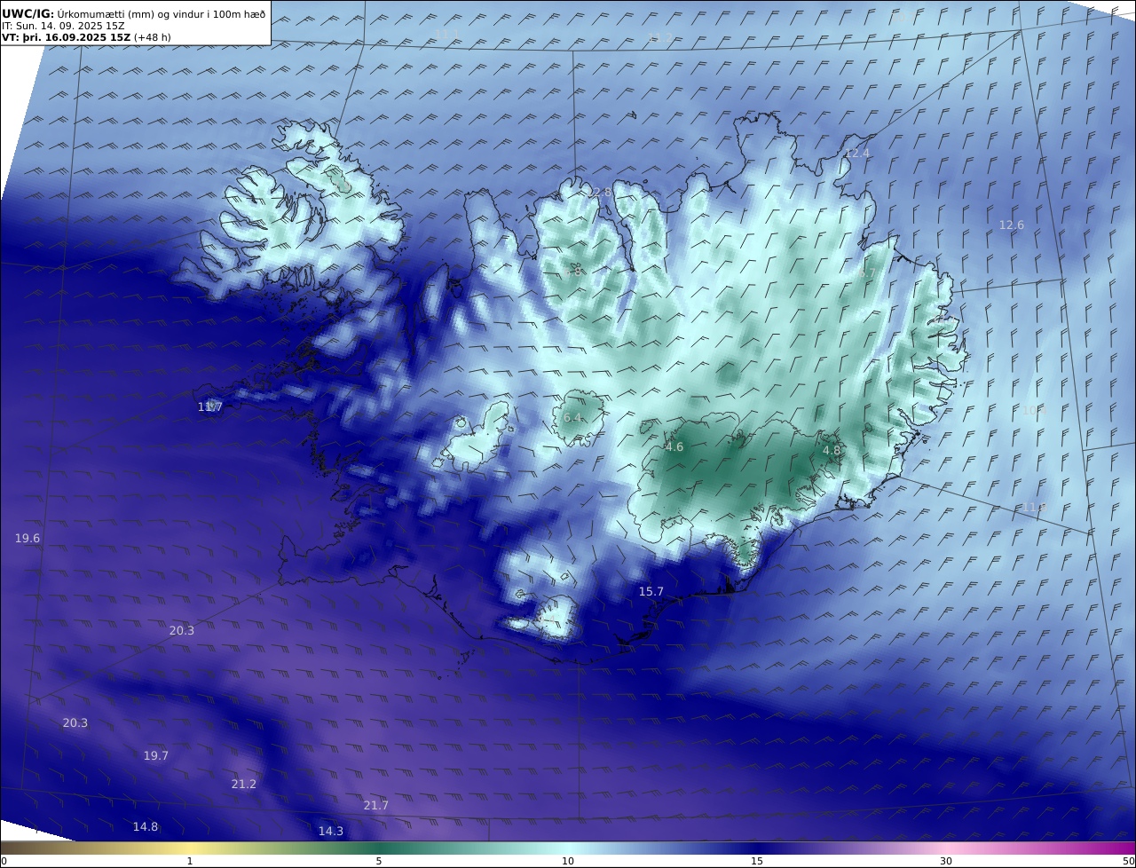Click the colour scale label '15'
The height and width of the screenshot is (868, 1136).
pos(757,861)
